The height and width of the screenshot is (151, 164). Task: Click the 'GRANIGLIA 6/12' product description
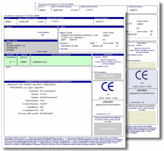pos(40,62)
